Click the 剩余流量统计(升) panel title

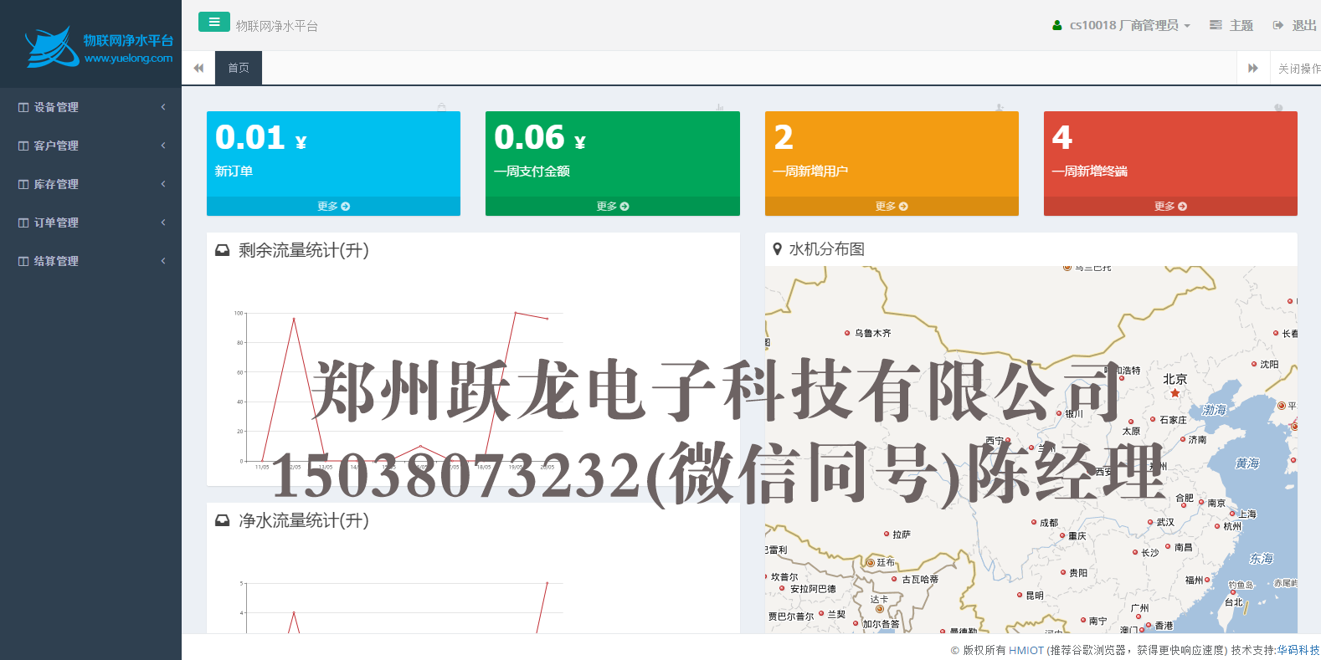pos(304,250)
